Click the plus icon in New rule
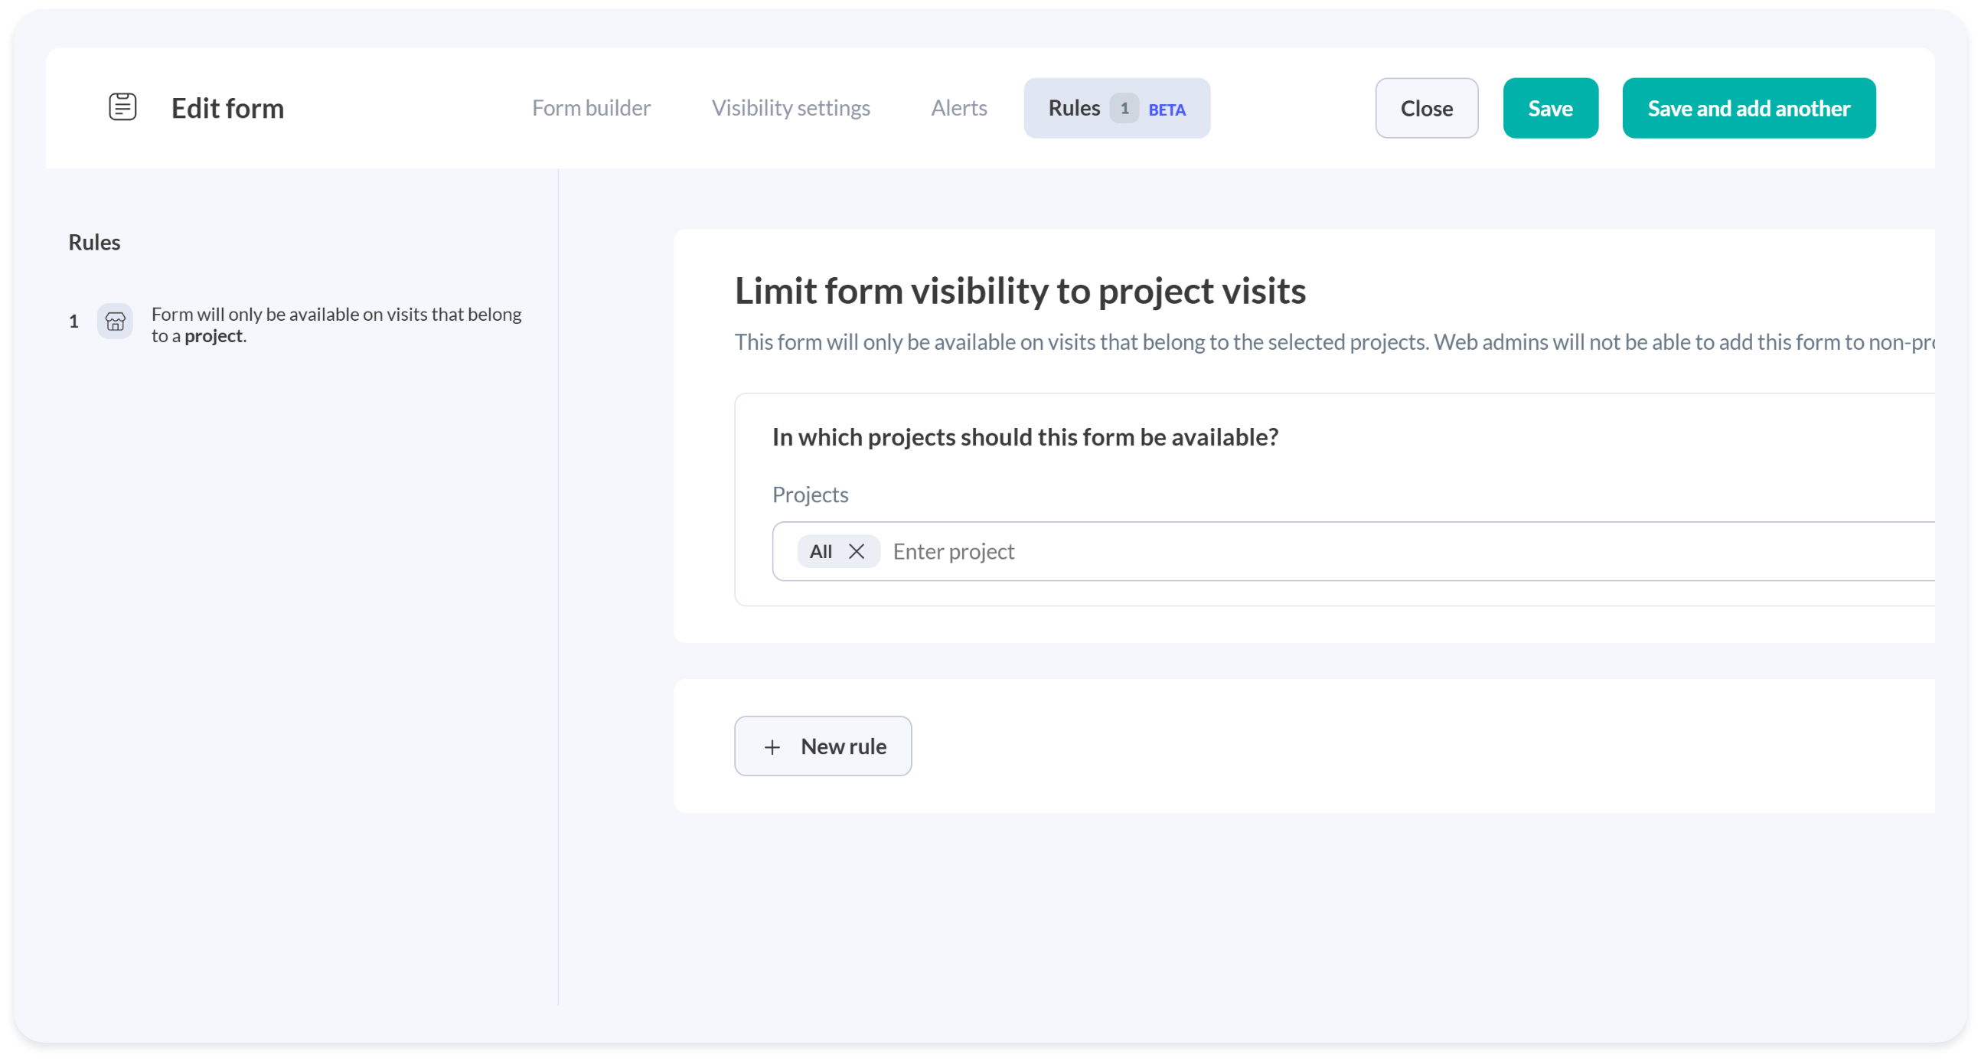 [772, 746]
